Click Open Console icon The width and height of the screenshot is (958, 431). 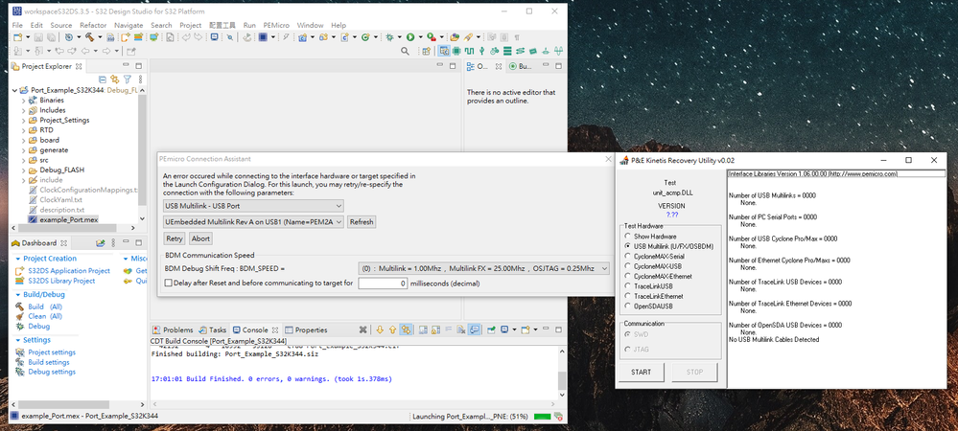pos(524,329)
